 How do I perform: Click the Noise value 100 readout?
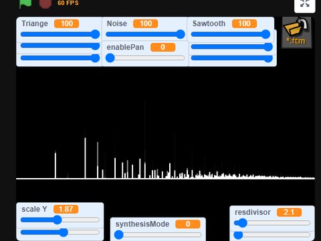(145, 23)
